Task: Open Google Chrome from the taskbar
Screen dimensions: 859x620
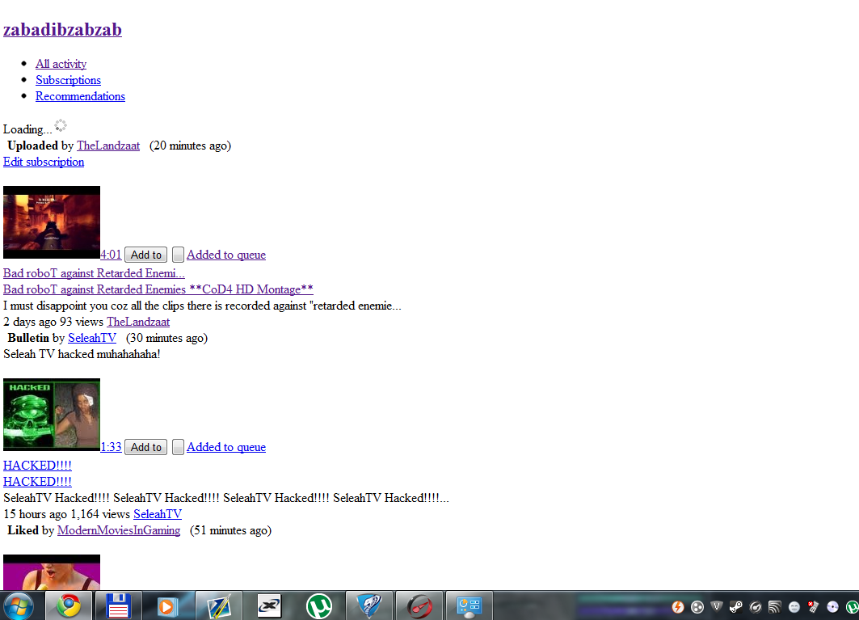Action: pos(69,606)
